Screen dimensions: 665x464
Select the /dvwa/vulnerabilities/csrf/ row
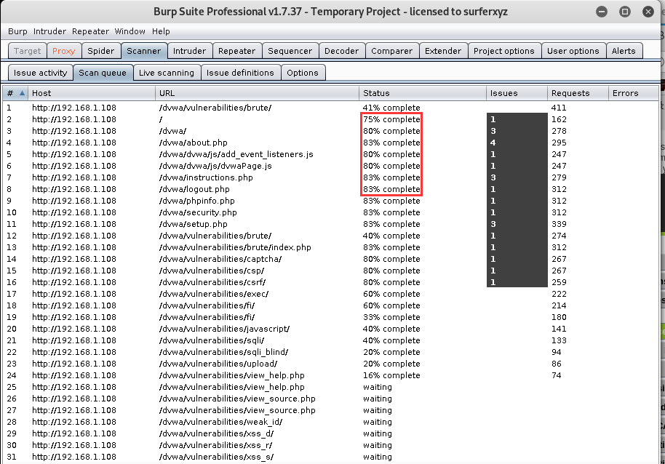(331, 282)
